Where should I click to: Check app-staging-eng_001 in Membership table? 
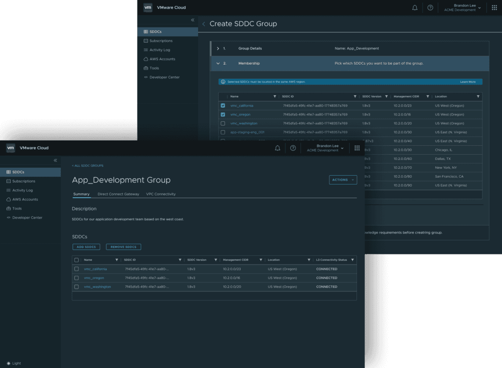(x=223, y=132)
